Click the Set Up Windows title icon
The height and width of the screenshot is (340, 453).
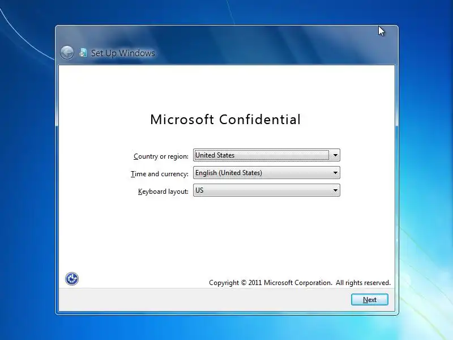[x=83, y=53]
